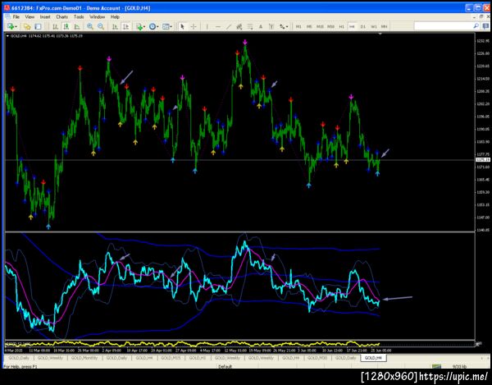Select the Text Label tool

pos(271,27)
